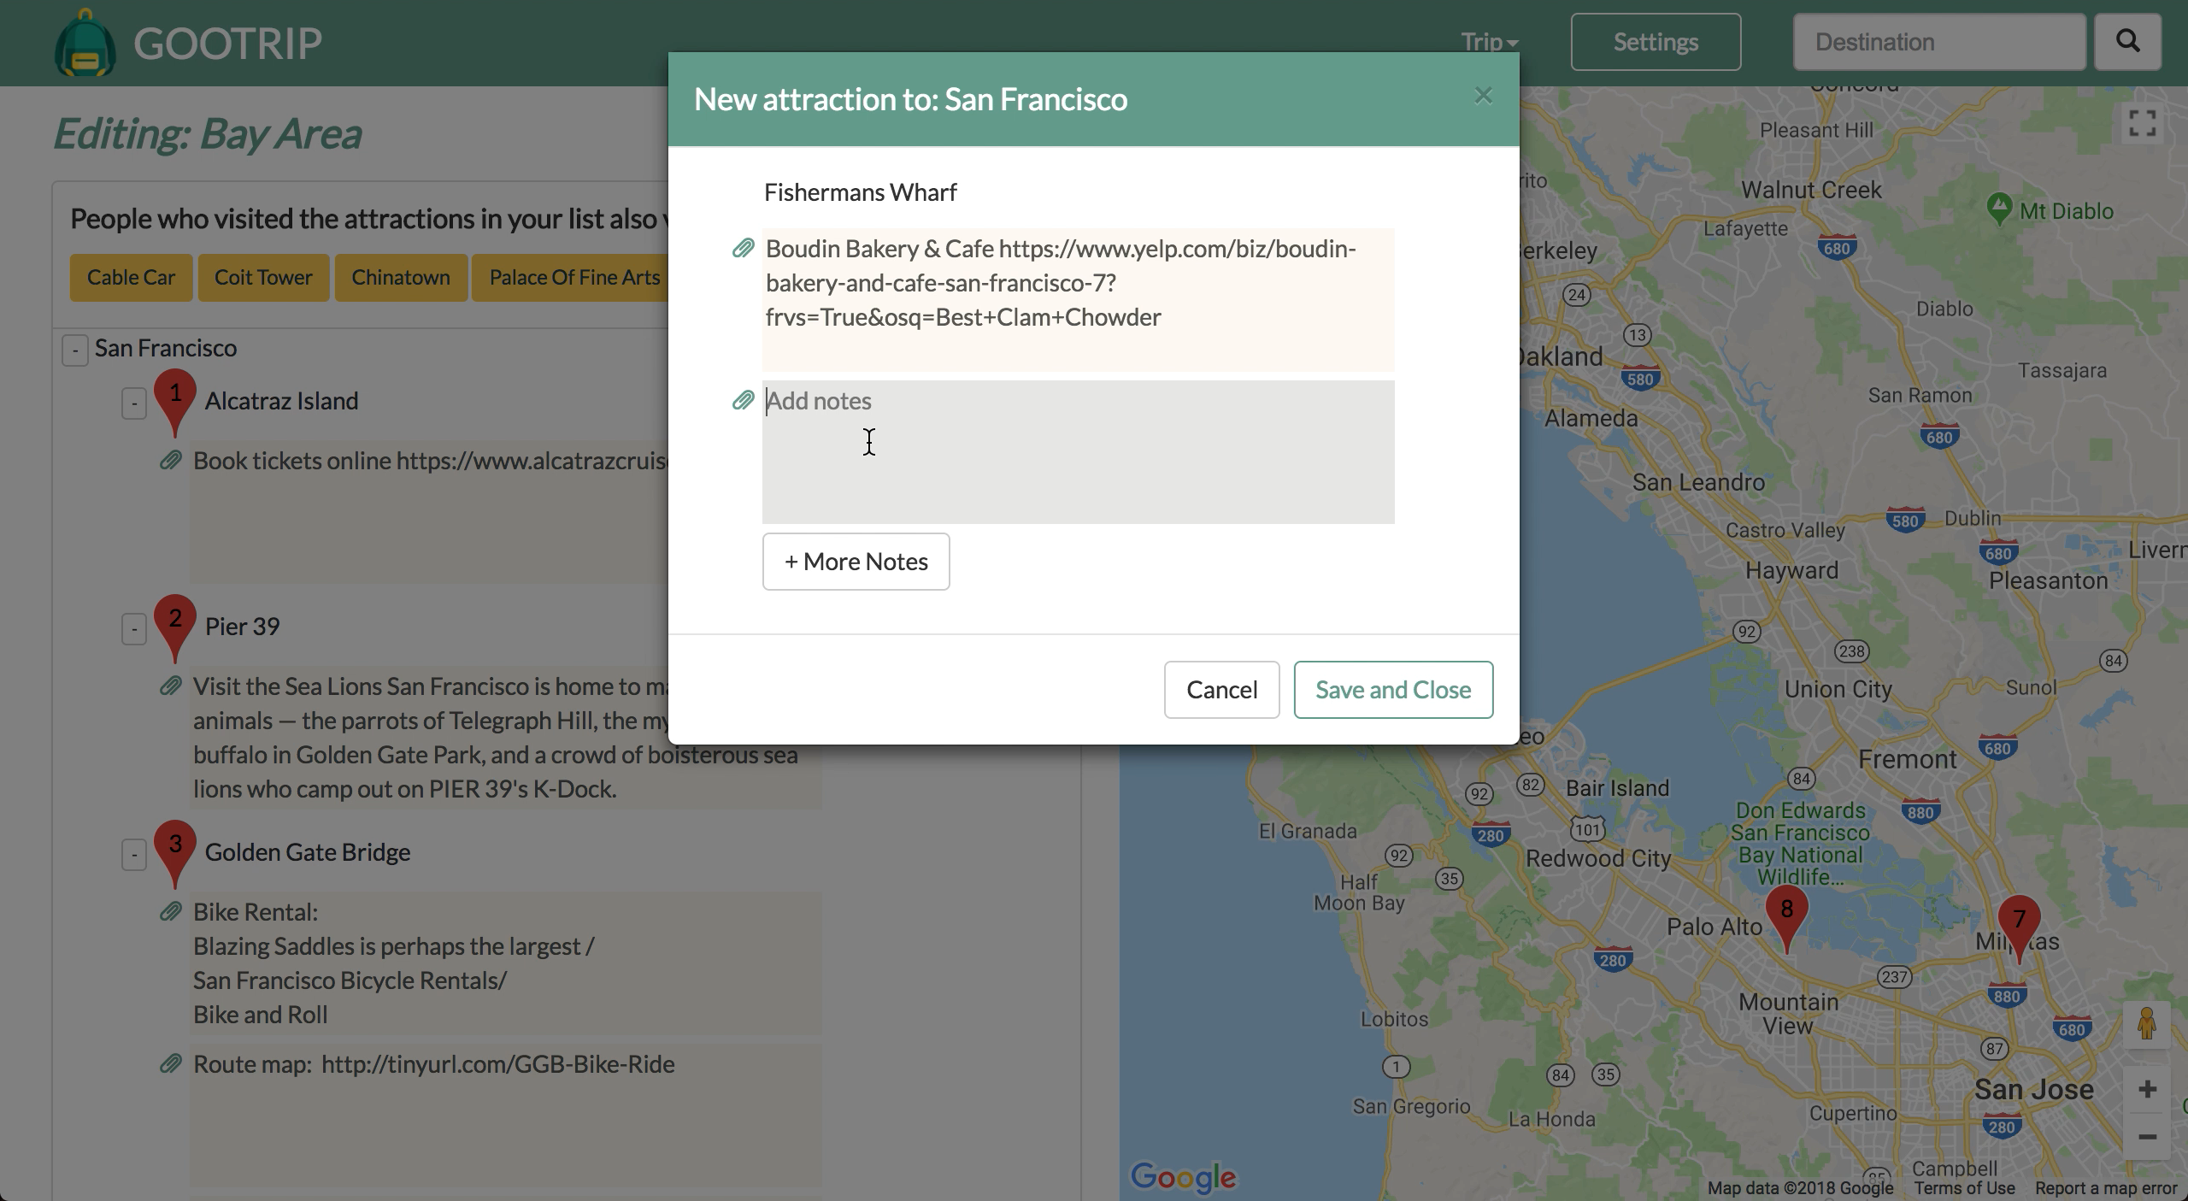Click paperclip icon beside Add notes field
Image resolution: width=2188 pixels, height=1201 pixels.
tap(743, 400)
